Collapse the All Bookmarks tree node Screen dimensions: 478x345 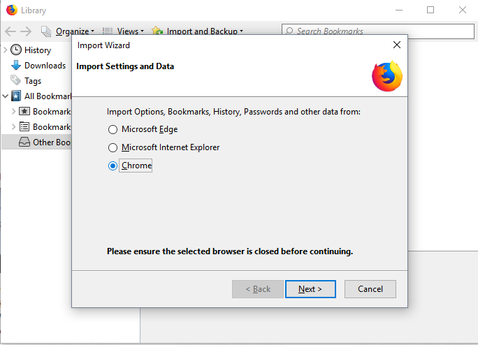(6, 96)
